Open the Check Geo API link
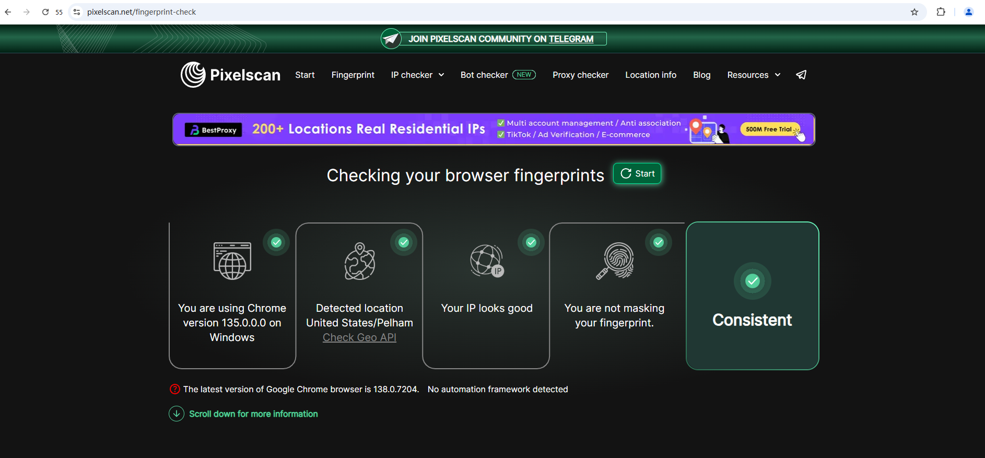Image resolution: width=985 pixels, height=458 pixels. [x=359, y=337]
